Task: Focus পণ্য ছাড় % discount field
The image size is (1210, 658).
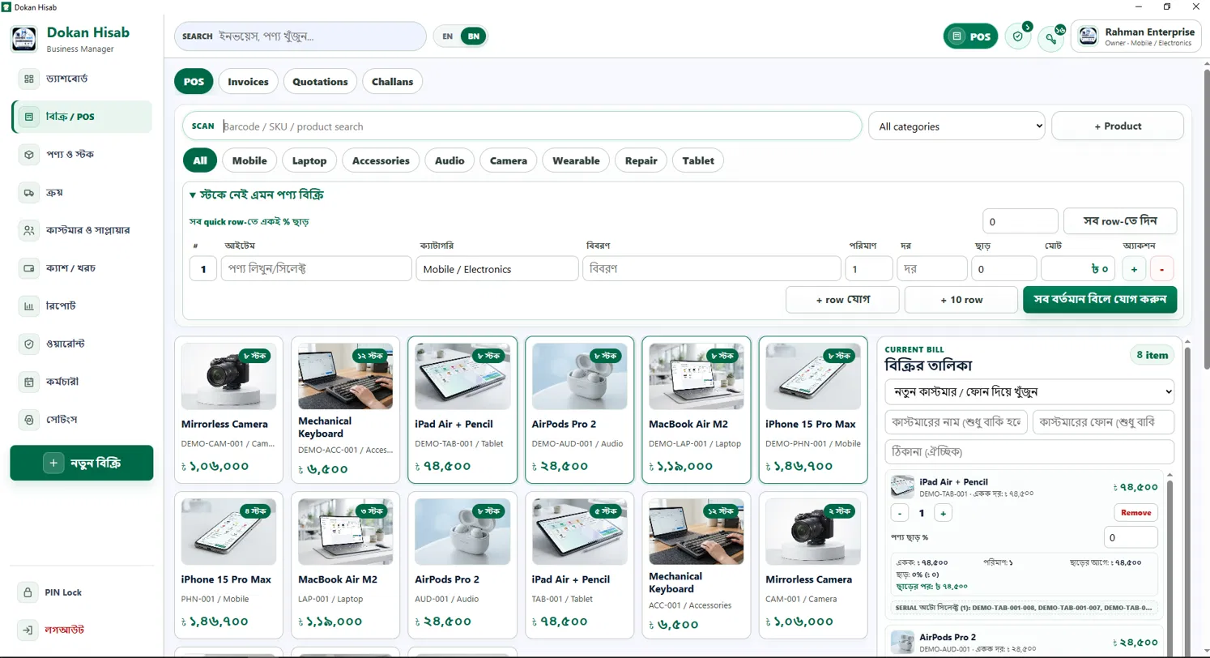Action: point(1131,537)
